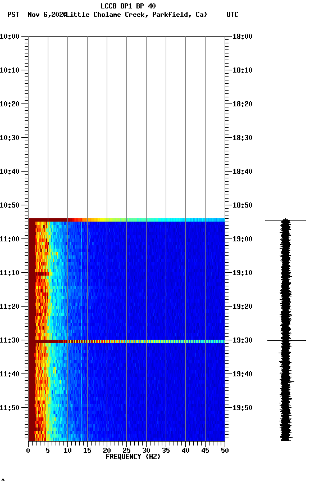The image size is (310, 486).
Task: Click the '30' frequency axis label
Action: point(146,451)
